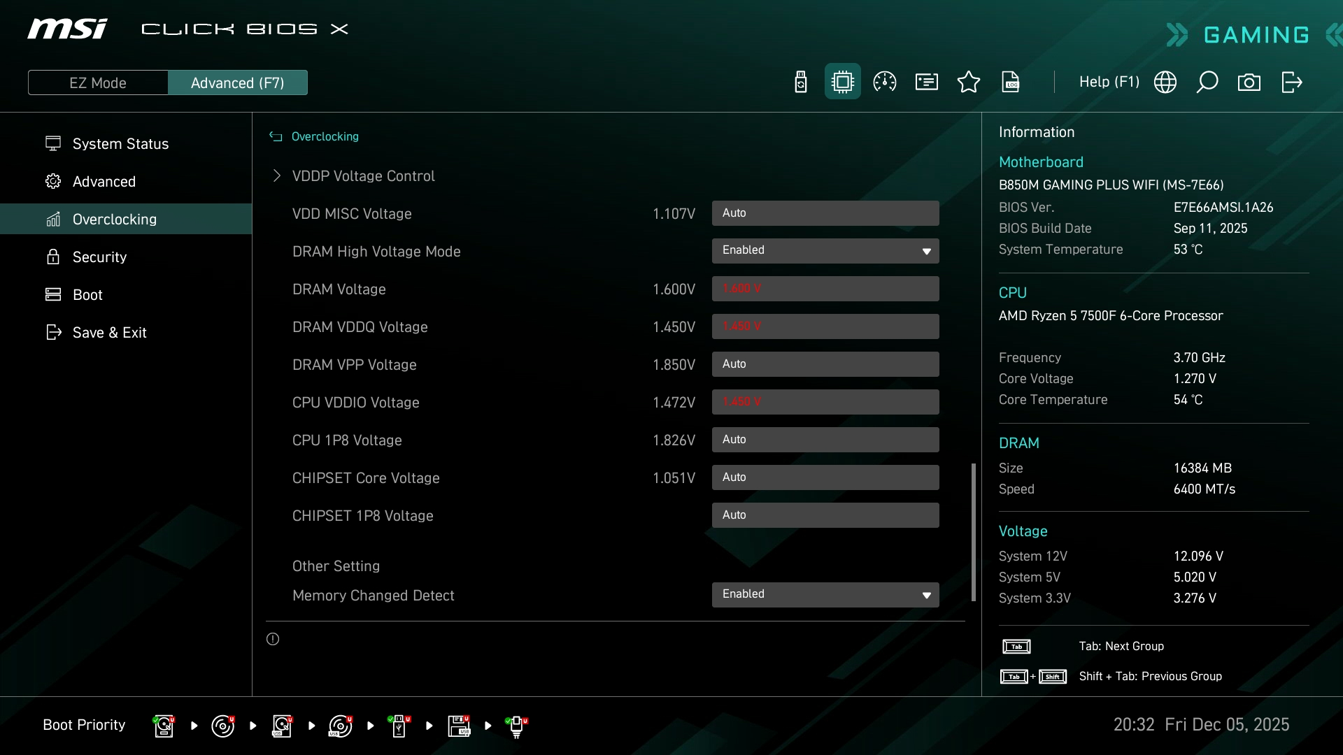Click the settings list vertical scrollbar
The width and height of the screenshot is (1343, 755).
coord(974,532)
